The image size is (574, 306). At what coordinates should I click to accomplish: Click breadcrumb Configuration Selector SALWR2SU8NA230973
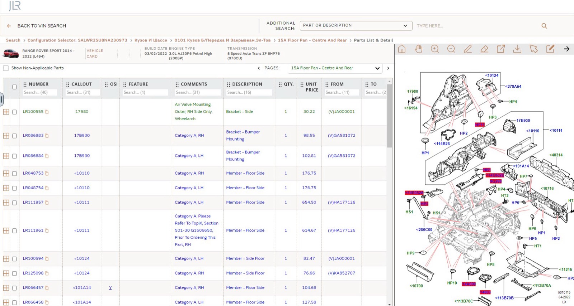[77, 40]
